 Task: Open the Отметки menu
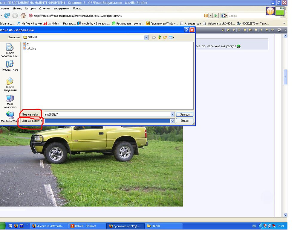[x=45, y=8]
